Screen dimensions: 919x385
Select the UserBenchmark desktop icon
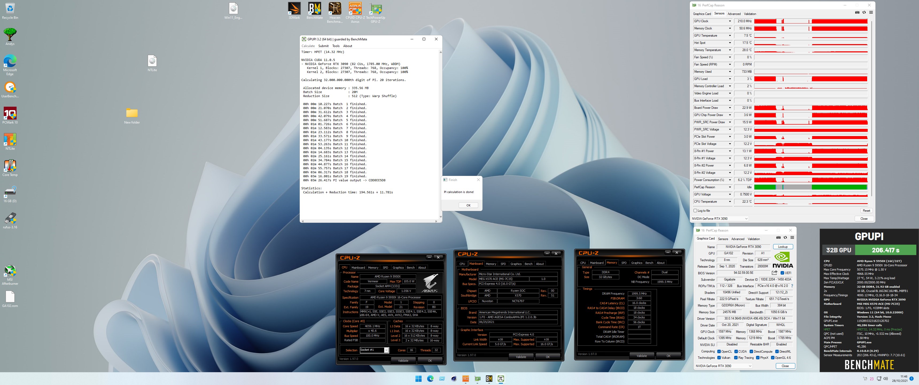pos(10,89)
